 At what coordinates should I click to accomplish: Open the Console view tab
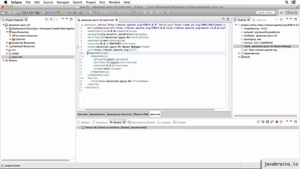179,123
